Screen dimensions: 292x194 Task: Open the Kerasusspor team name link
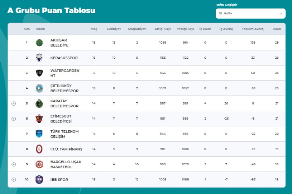[64, 58]
